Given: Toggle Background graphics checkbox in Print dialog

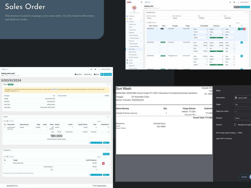Looking at the screenshot, I should (x=235, y=125).
